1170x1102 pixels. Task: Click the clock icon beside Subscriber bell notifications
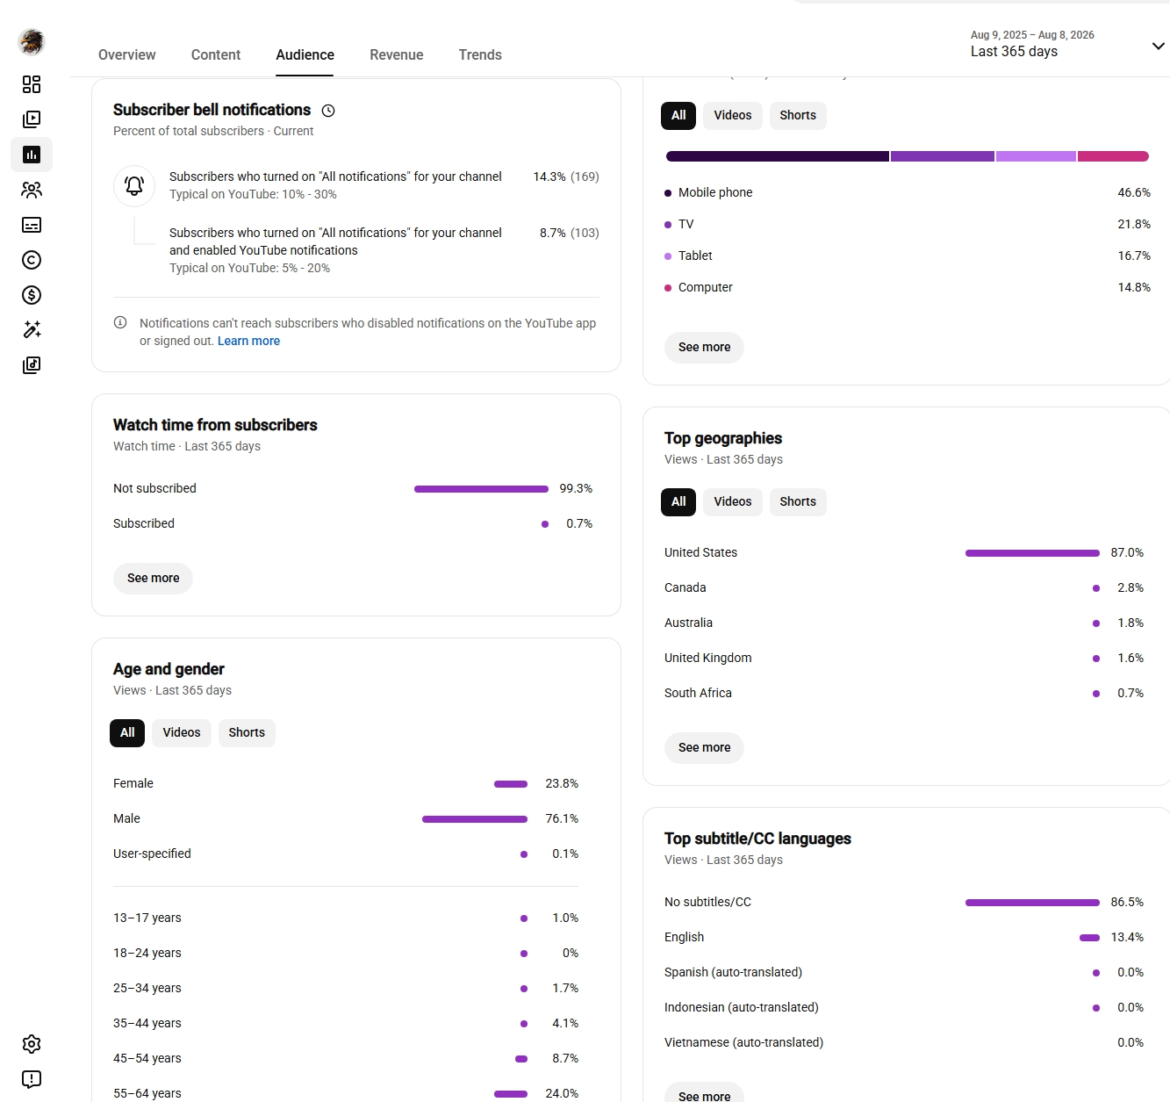click(x=328, y=111)
